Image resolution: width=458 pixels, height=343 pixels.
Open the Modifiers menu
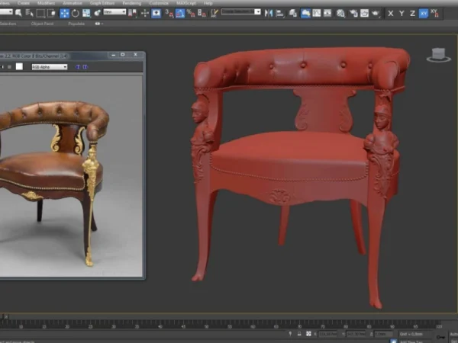pyautogui.click(x=46, y=3)
